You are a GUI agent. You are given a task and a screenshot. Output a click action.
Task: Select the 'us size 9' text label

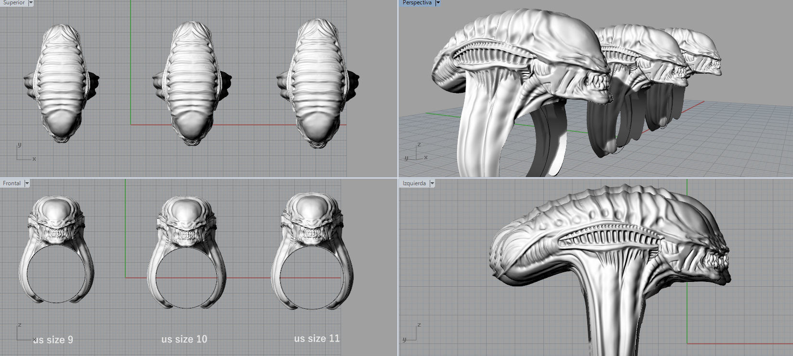pyautogui.click(x=53, y=340)
